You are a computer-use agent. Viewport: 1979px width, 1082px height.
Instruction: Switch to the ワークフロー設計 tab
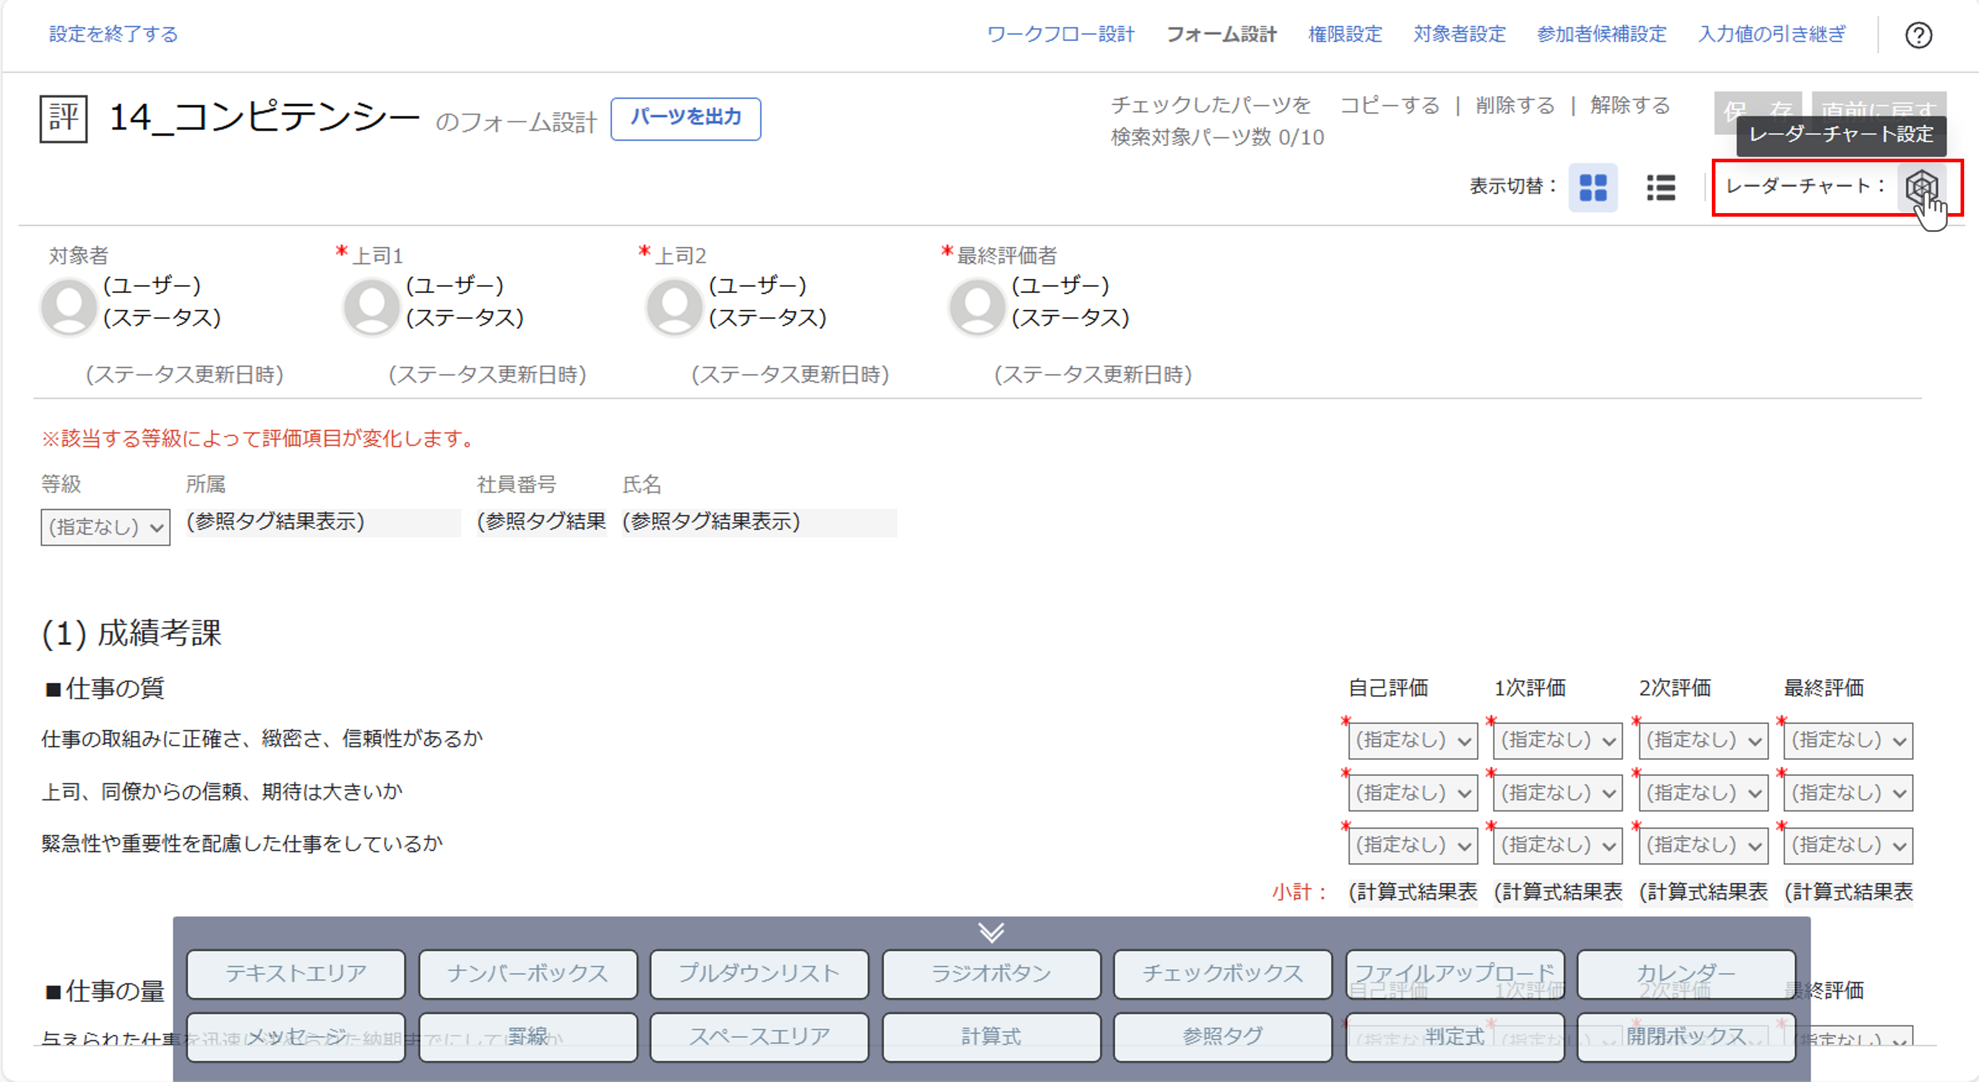tap(1061, 34)
